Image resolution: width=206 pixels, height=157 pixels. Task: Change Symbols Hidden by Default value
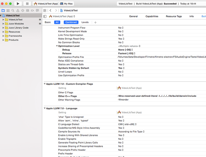pos(121,68)
